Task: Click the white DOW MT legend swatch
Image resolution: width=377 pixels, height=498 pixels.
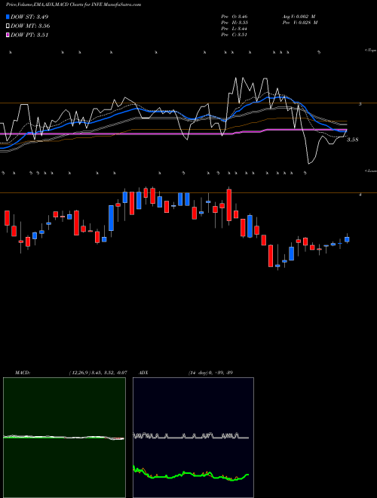Action: pos(8,26)
